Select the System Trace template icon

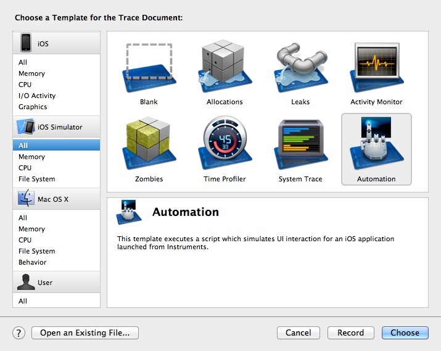pyautogui.click(x=300, y=144)
